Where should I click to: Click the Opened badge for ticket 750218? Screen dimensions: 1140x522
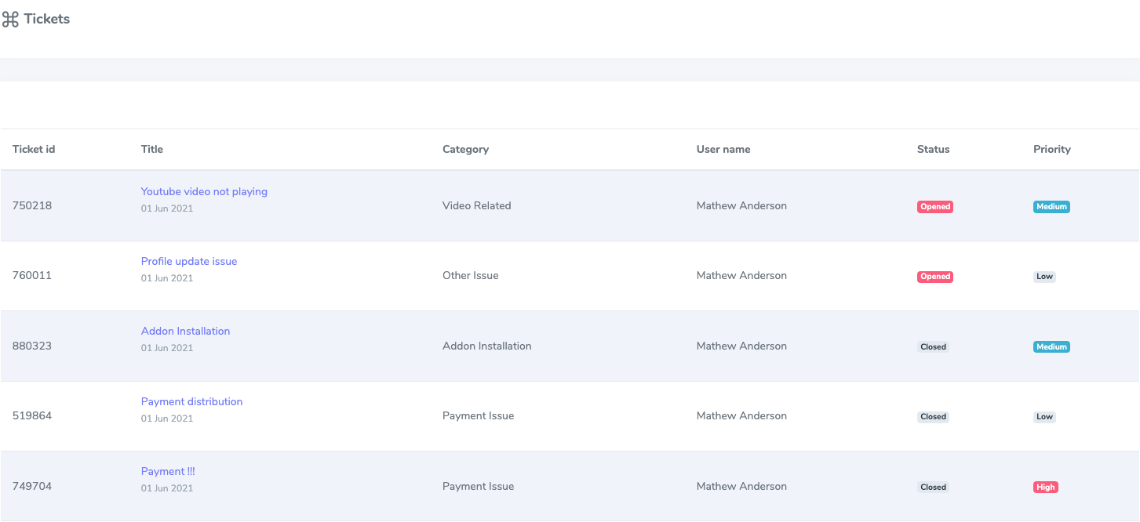tap(935, 207)
